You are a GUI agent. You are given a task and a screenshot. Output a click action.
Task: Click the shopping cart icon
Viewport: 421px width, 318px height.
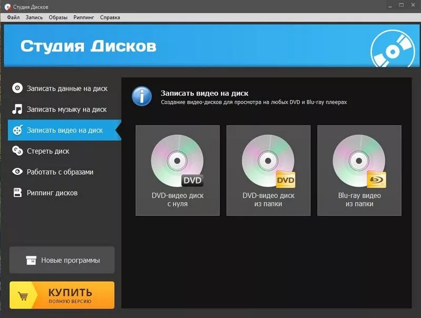(x=23, y=296)
